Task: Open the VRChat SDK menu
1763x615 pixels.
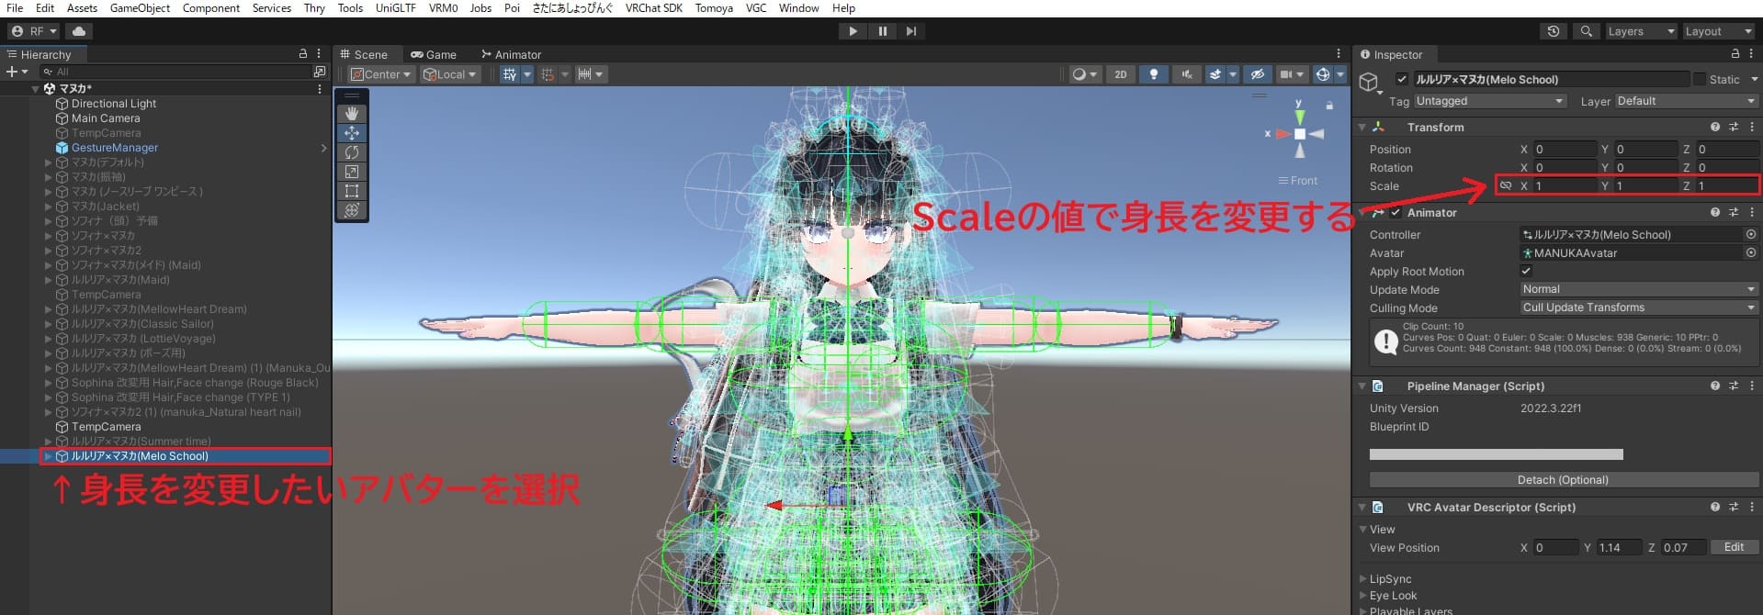Action: [653, 8]
